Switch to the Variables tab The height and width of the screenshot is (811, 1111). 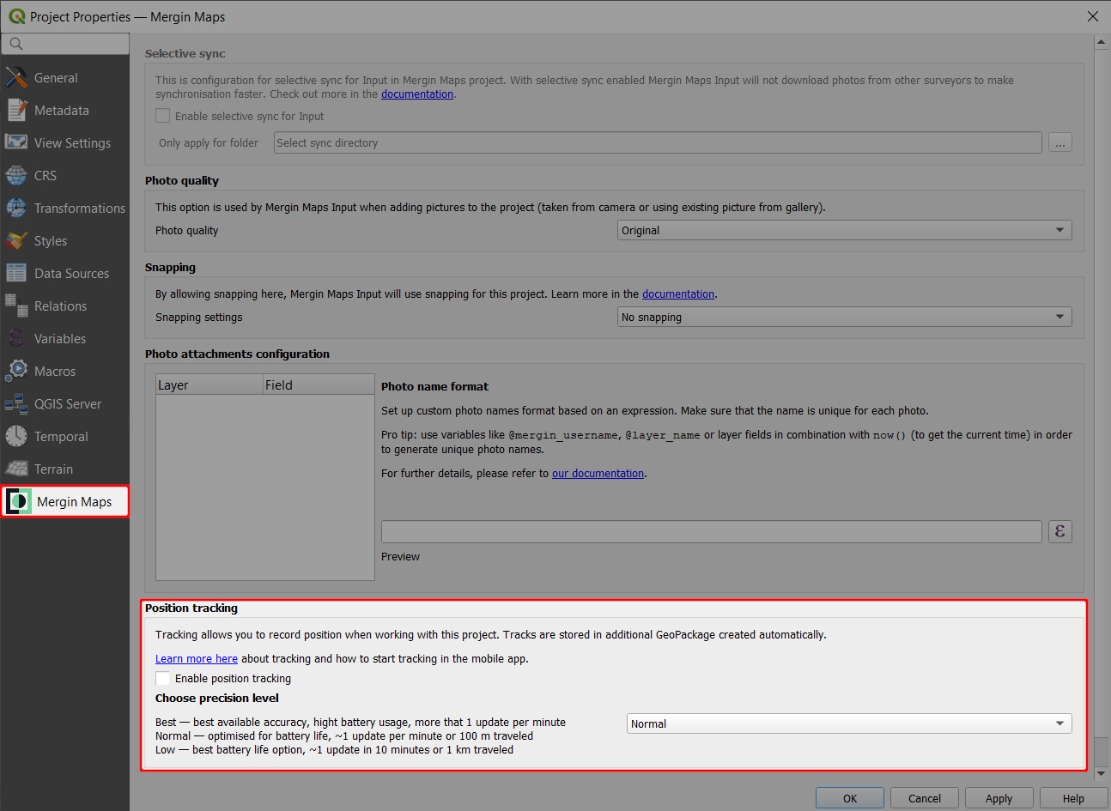pos(60,338)
